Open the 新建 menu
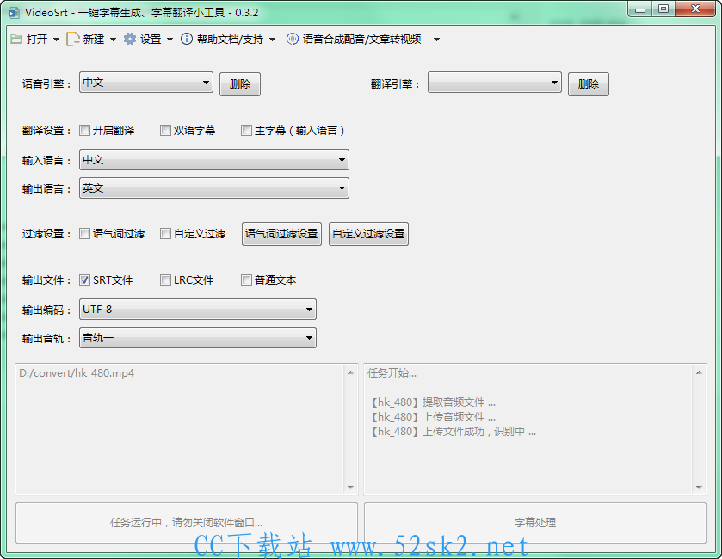This screenshot has width=722, height=559. pos(92,39)
